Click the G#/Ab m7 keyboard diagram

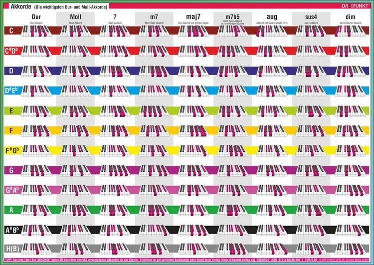click(154, 190)
